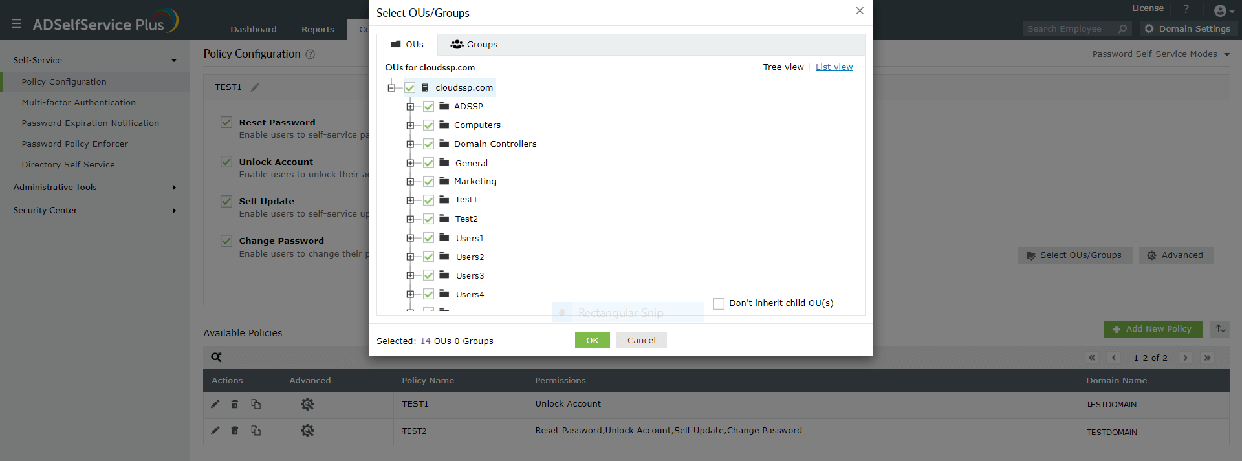Viewport: 1242px width, 461px height.
Task: Go to previous page of policies
Action: coord(1113,358)
